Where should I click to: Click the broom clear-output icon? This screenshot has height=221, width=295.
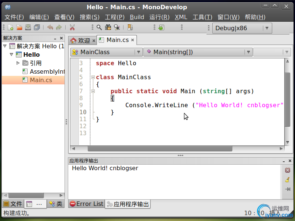click(288, 180)
